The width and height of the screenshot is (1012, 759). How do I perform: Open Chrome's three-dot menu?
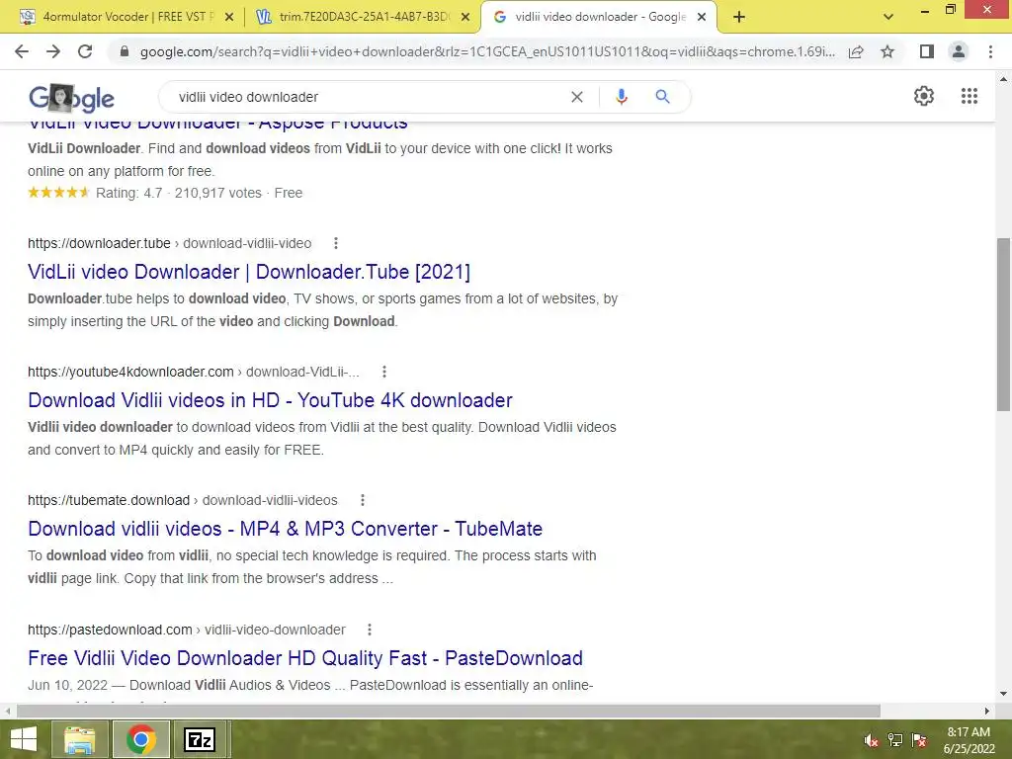pyautogui.click(x=990, y=51)
